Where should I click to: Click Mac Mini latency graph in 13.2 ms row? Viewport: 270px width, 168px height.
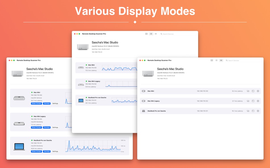coord(119,68)
